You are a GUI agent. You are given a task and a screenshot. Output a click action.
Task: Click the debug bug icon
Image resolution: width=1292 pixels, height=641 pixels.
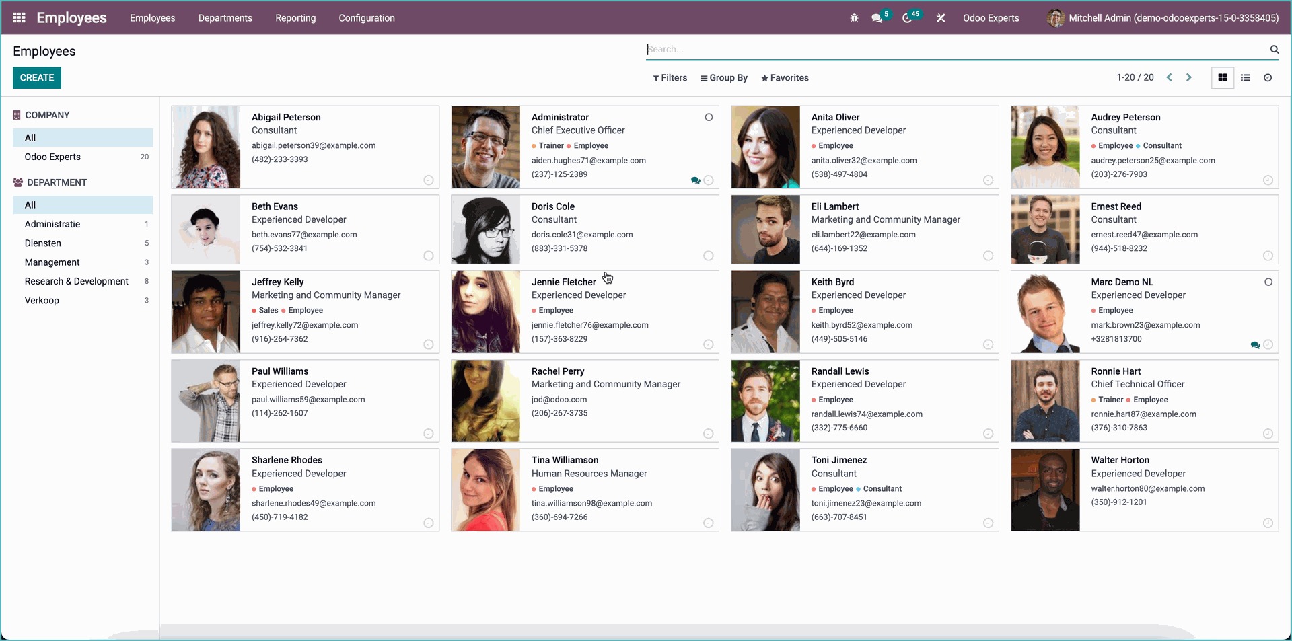click(854, 18)
